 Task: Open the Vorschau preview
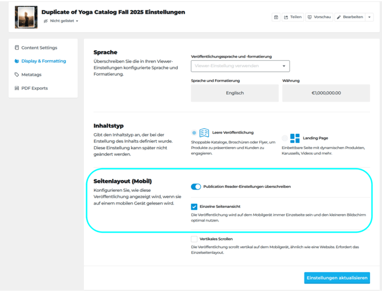pos(319,17)
